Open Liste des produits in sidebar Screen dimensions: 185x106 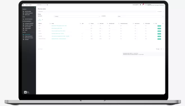tap(28, 11)
